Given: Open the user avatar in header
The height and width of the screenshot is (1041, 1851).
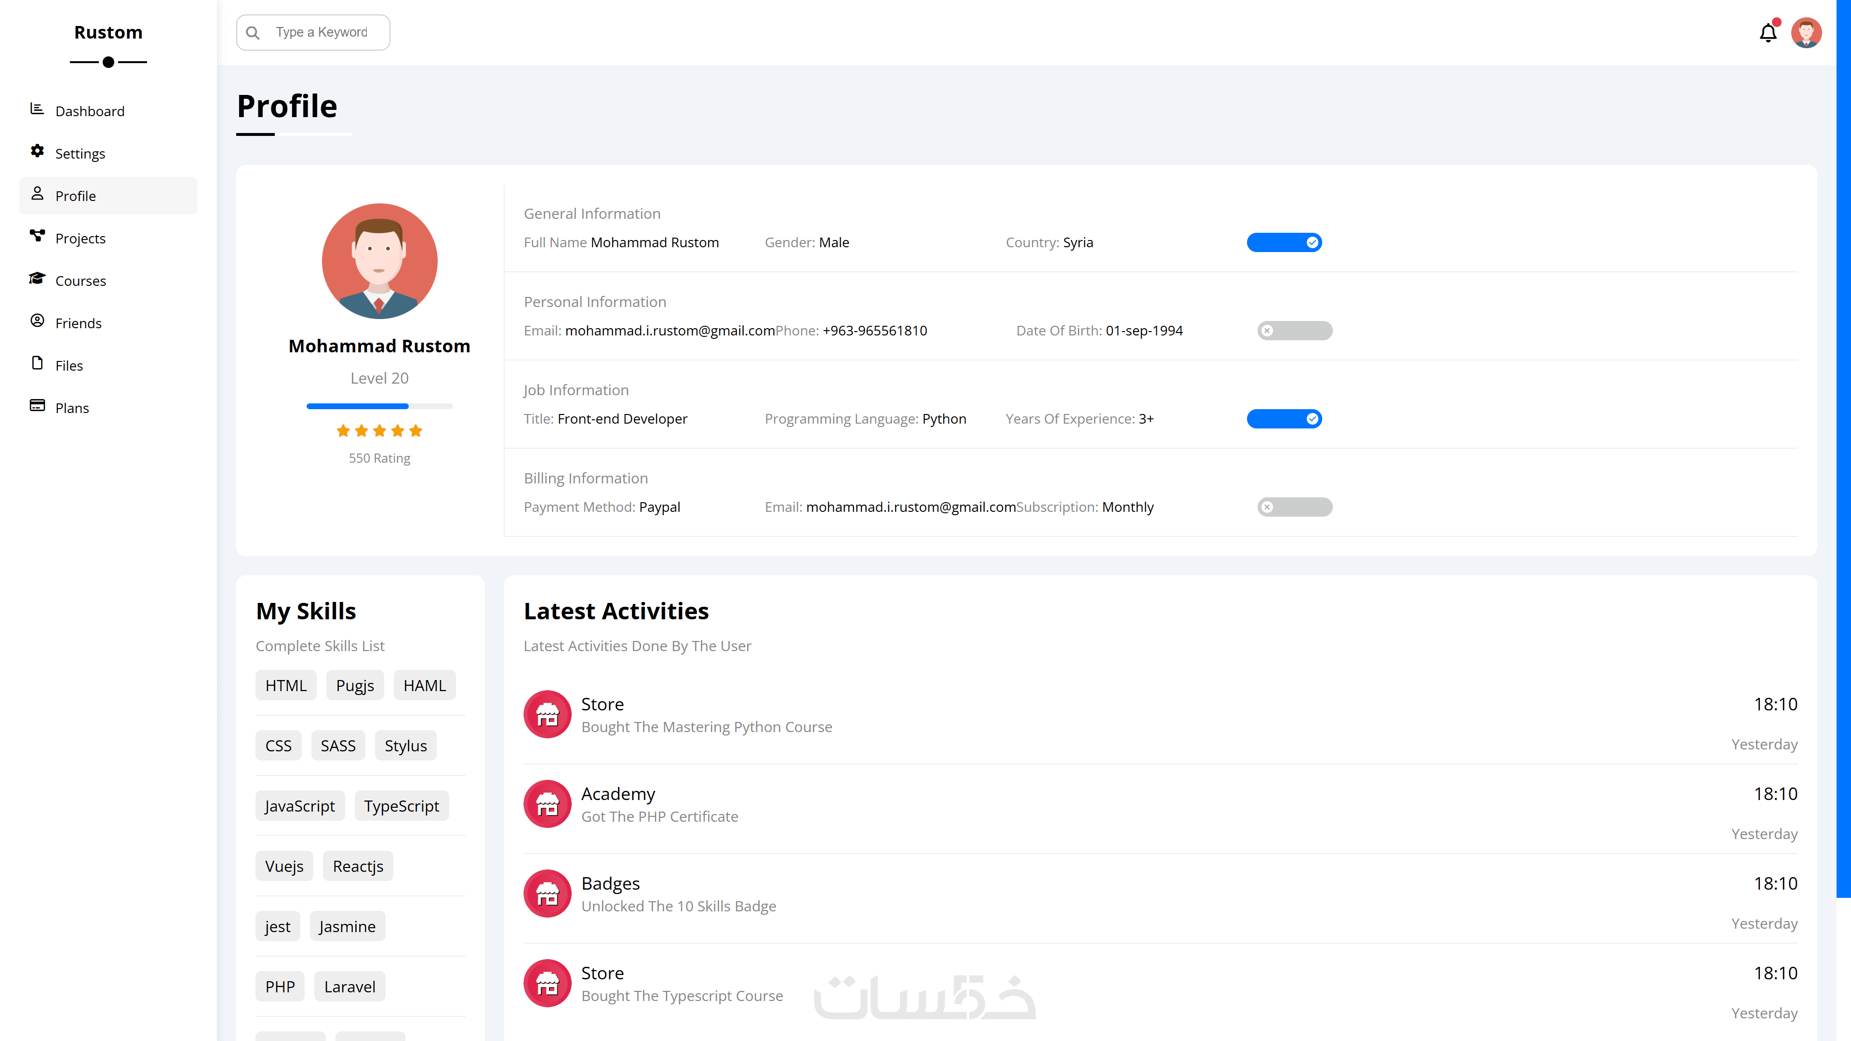Looking at the screenshot, I should [x=1806, y=33].
